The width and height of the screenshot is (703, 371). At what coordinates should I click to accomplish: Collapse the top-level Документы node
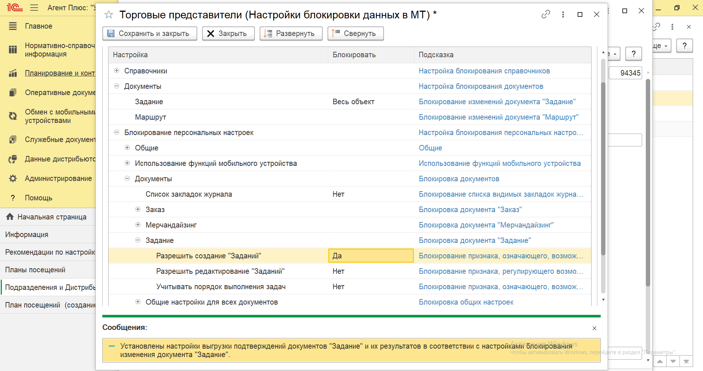click(117, 86)
